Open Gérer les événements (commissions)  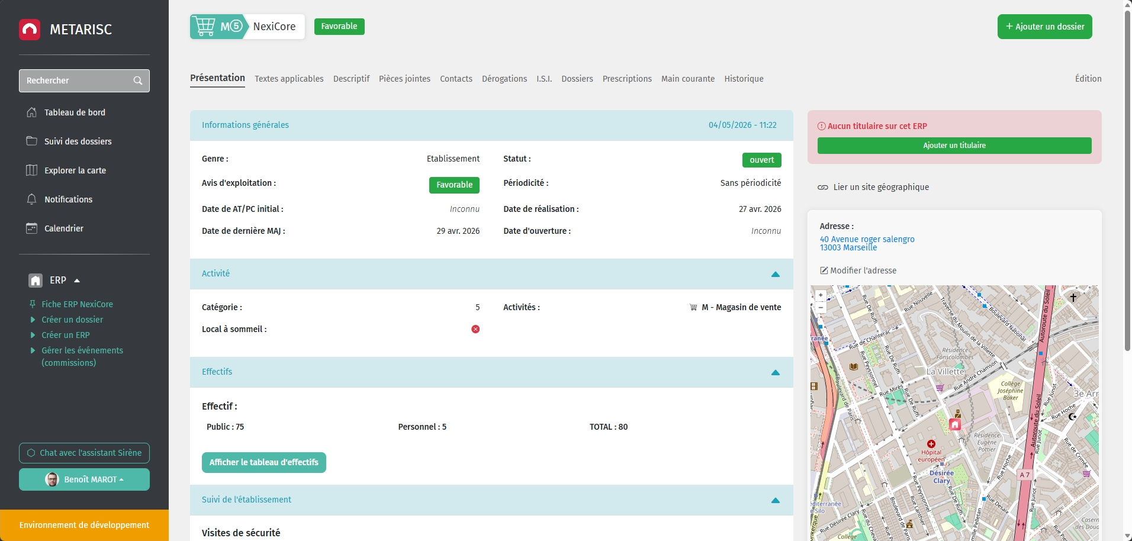click(x=82, y=356)
